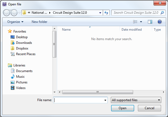Image resolution: width=168 pixels, height=117 pixels.
Task: Click the refresh button beside the address bar
Action: (x=106, y=13)
